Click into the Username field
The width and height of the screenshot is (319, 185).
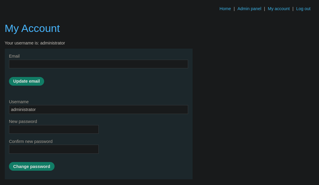(98, 110)
